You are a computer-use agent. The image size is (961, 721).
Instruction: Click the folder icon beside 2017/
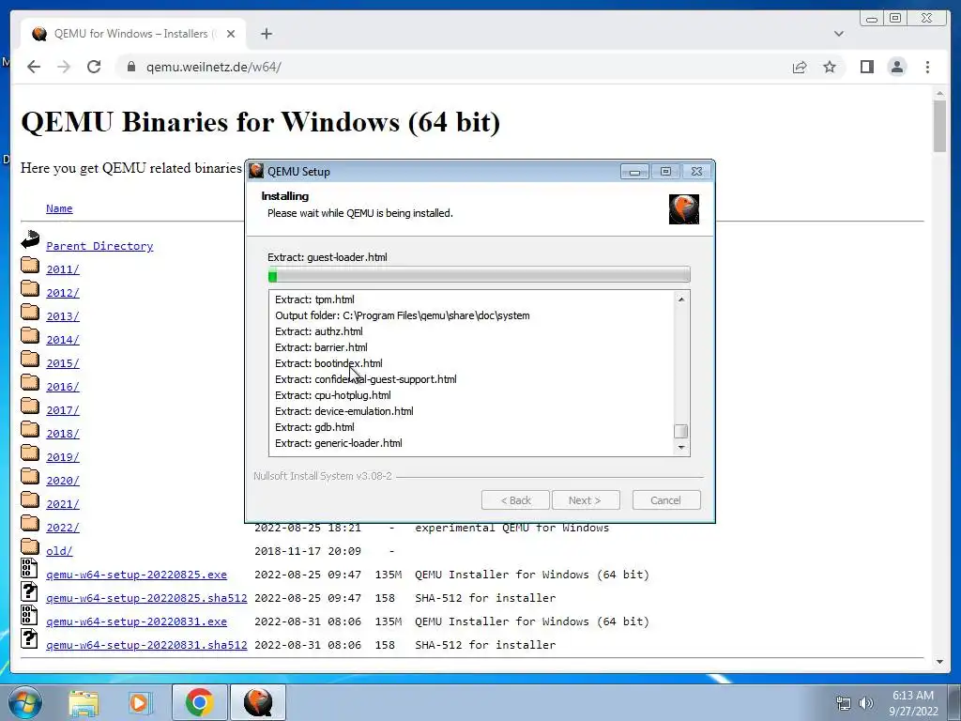(x=30, y=406)
